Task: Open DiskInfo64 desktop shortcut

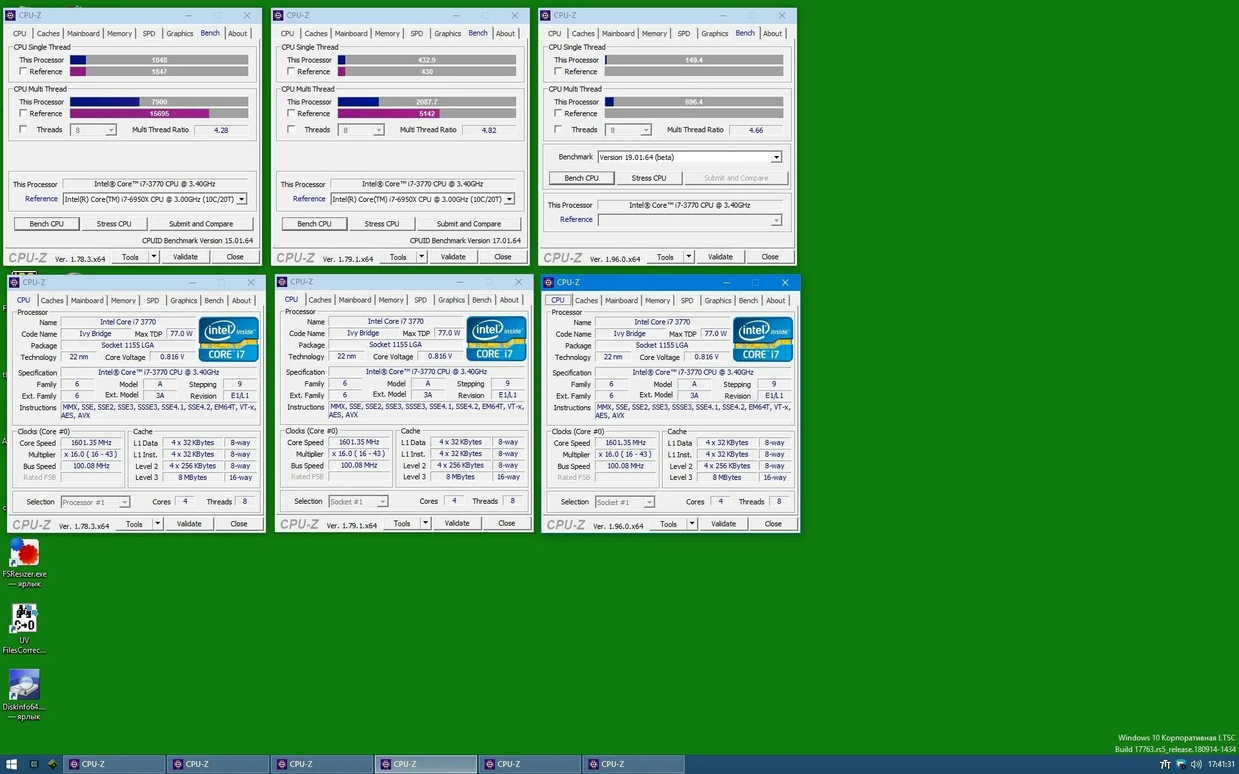Action: [24, 685]
